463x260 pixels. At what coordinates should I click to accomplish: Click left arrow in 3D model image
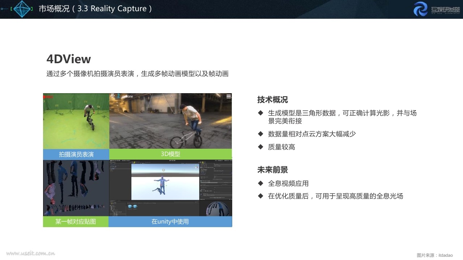coord(113,127)
